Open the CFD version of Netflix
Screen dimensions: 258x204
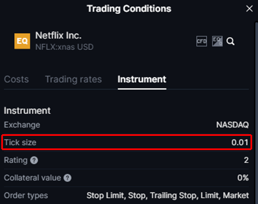(201, 41)
